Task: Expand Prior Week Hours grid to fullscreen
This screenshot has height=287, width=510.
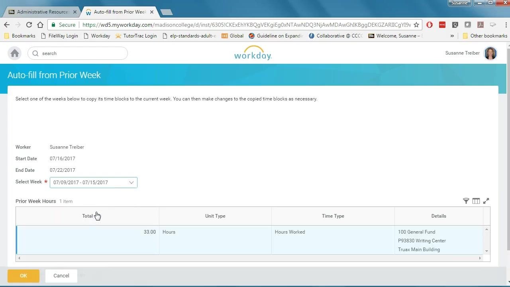Action: coord(486,201)
